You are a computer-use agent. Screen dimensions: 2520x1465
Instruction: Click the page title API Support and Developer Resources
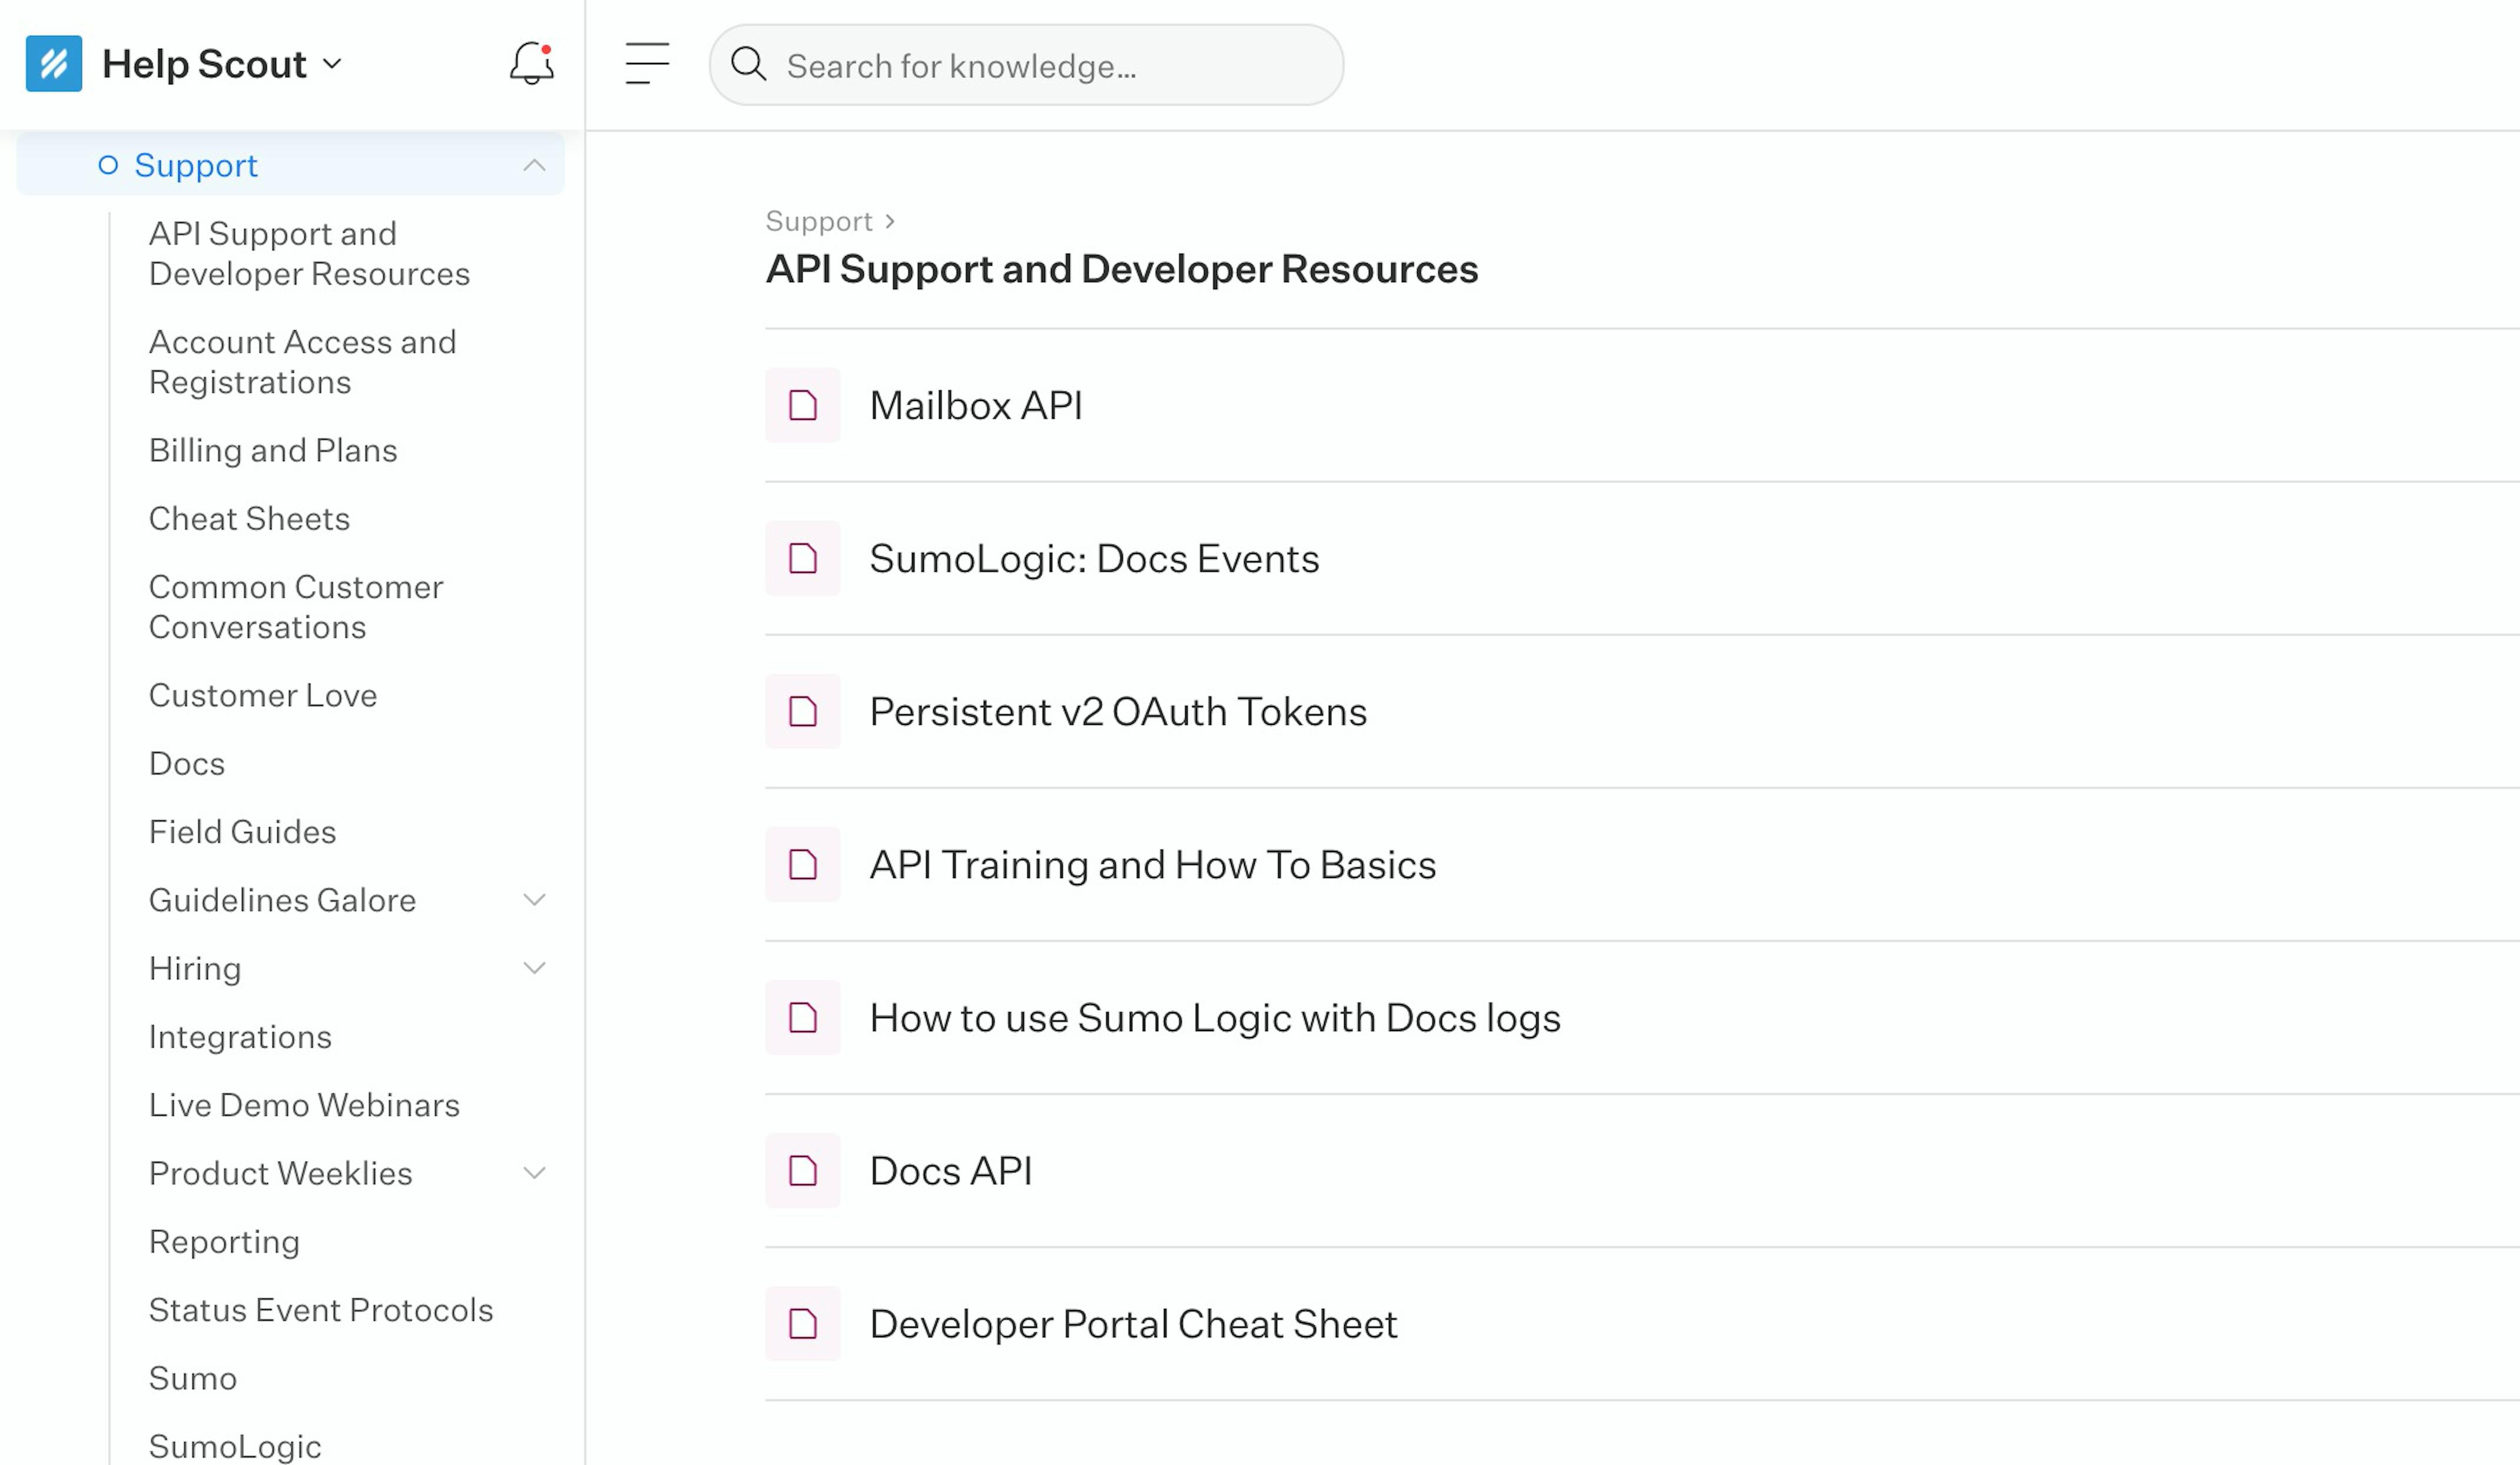[1122, 269]
